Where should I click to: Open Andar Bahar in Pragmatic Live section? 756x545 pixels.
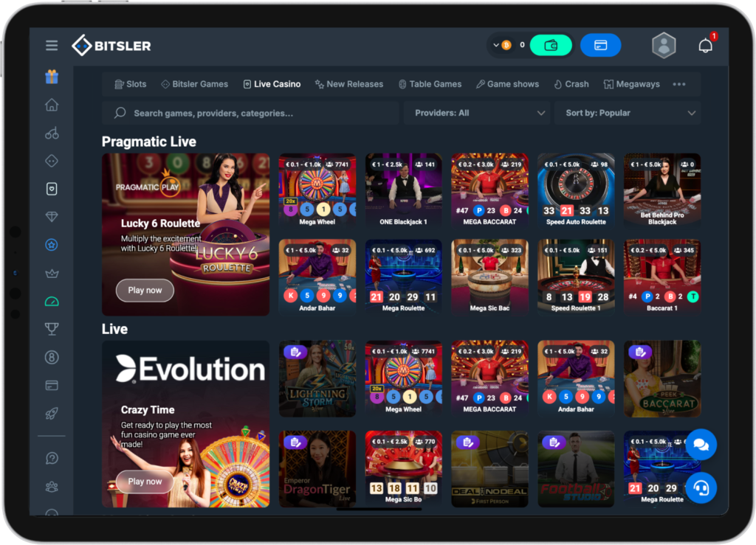coord(317,277)
